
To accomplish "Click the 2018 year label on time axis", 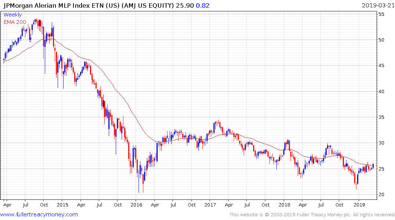I will [284, 205].
